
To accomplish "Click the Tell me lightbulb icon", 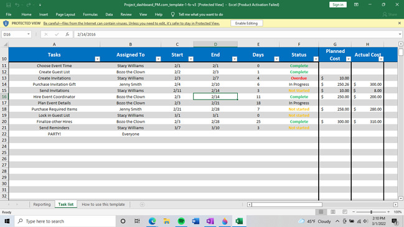I will pos(172,14).
